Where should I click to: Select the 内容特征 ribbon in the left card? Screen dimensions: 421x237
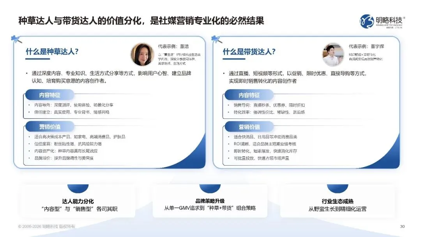pos(51,95)
